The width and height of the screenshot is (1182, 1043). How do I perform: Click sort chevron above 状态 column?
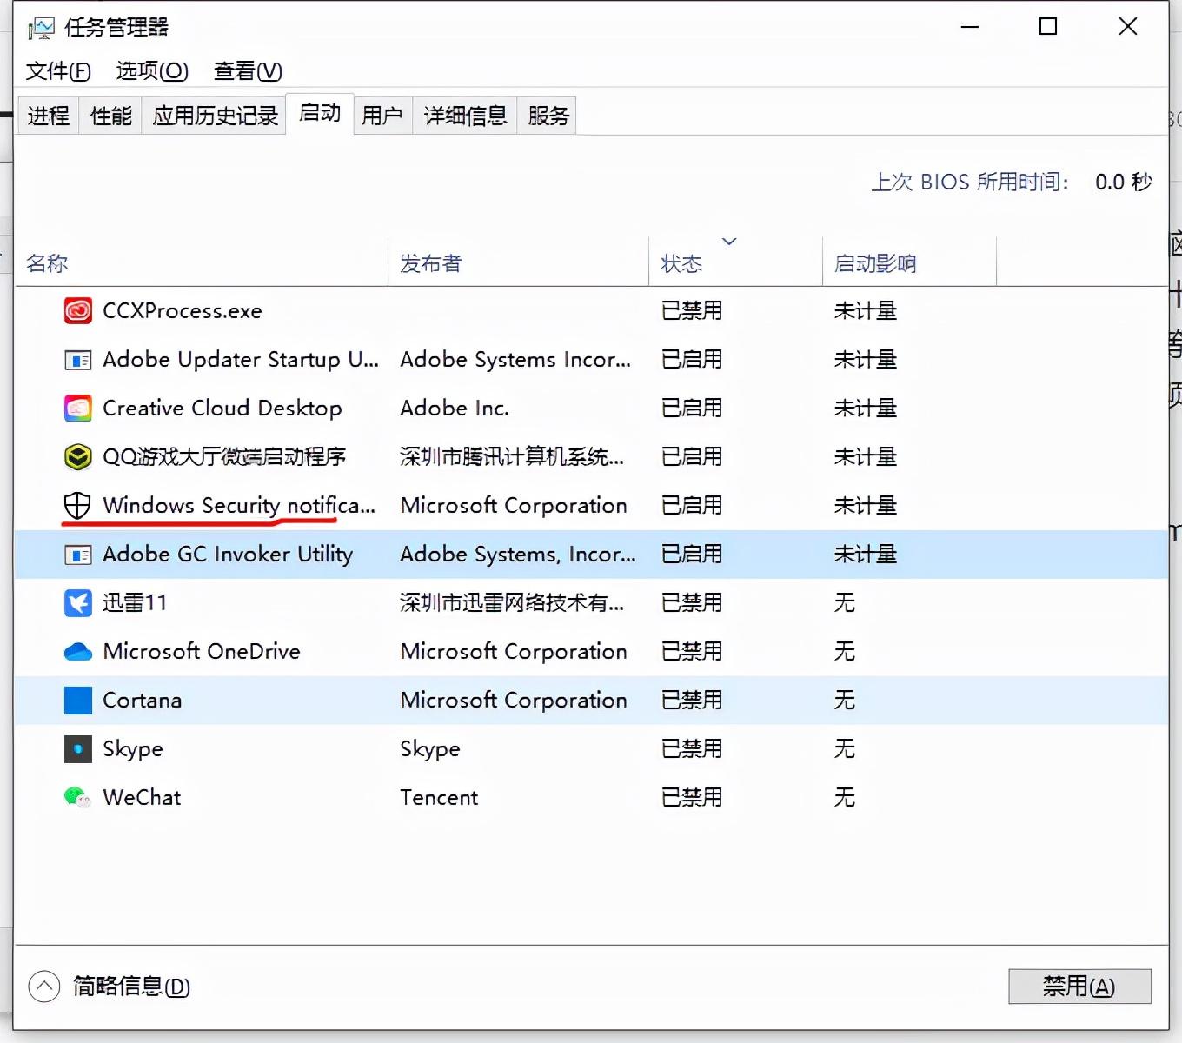(x=729, y=242)
